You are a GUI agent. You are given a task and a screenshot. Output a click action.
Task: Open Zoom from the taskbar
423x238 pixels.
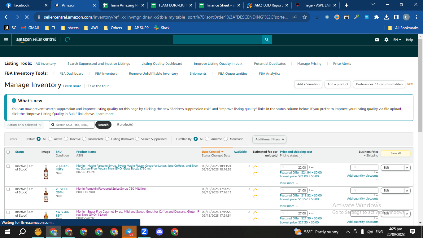click(x=144, y=232)
